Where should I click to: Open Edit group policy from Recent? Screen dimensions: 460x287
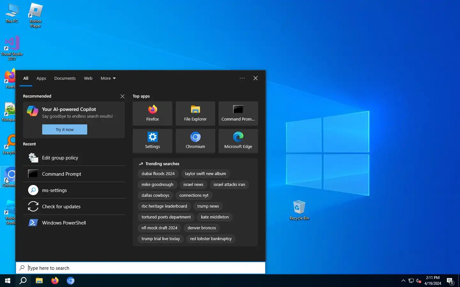click(x=74, y=158)
